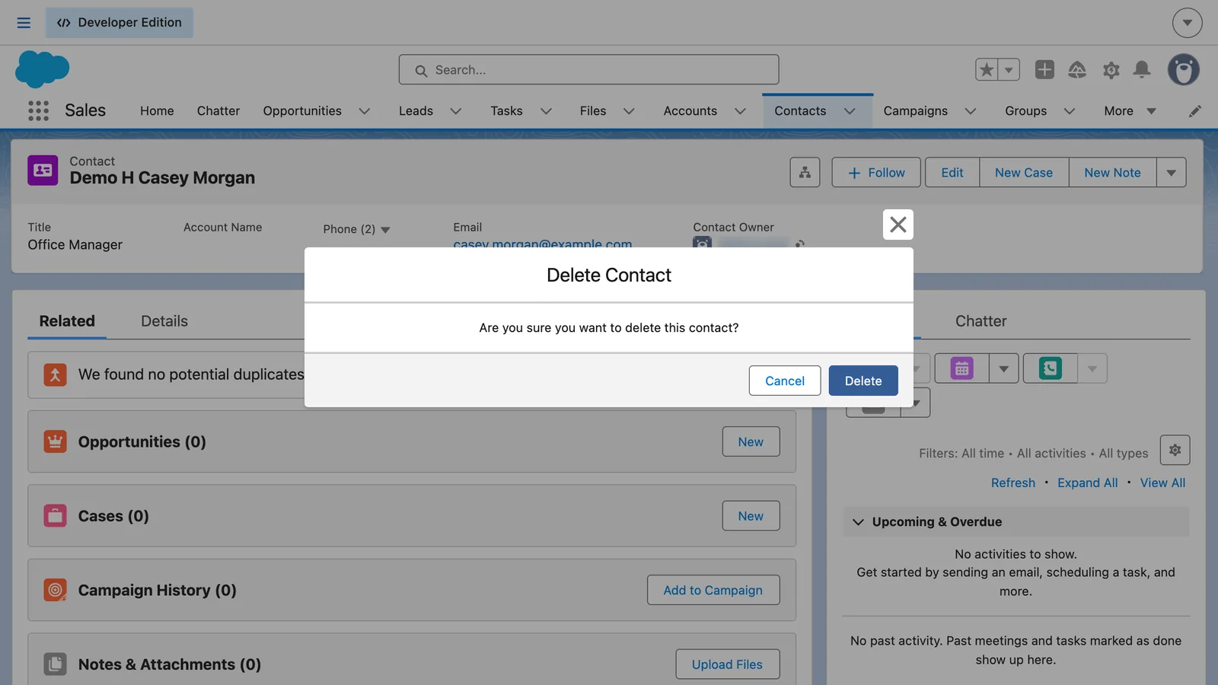Expand the Contacts nav chevron
The image size is (1218, 685).
click(850, 111)
